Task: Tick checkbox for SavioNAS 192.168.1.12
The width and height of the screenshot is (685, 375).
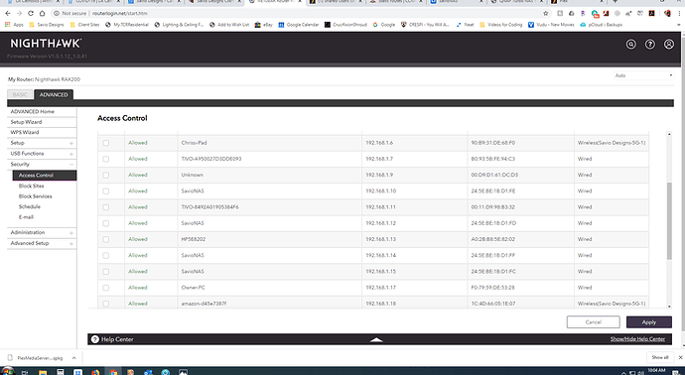Action: 105,223
